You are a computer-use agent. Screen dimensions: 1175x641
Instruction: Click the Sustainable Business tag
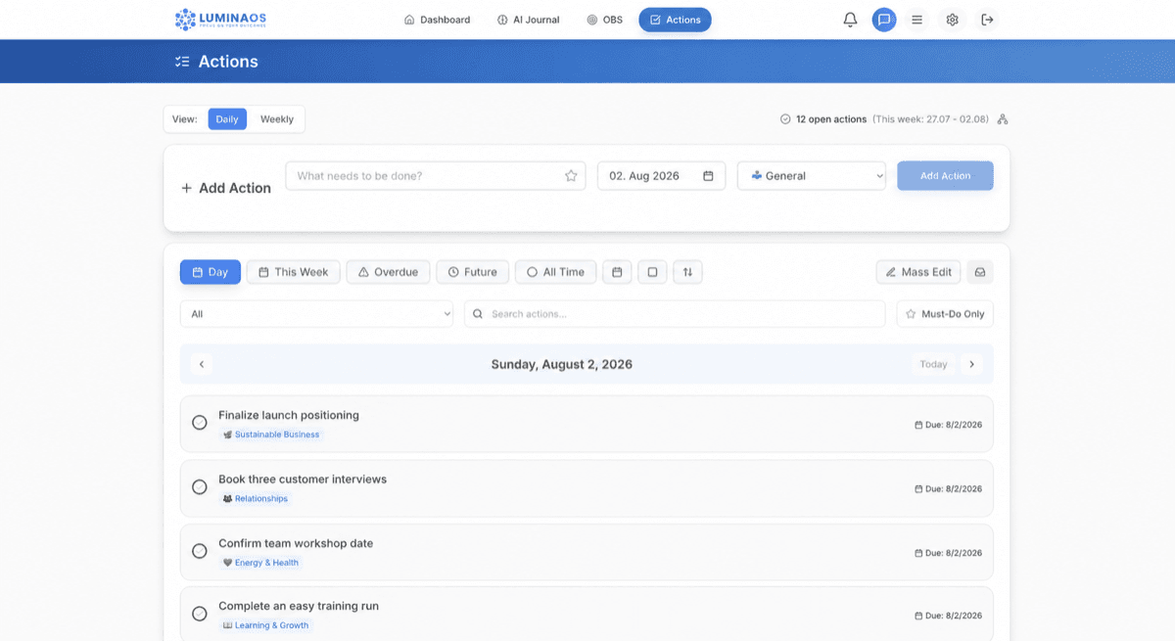tap(271, 435)
